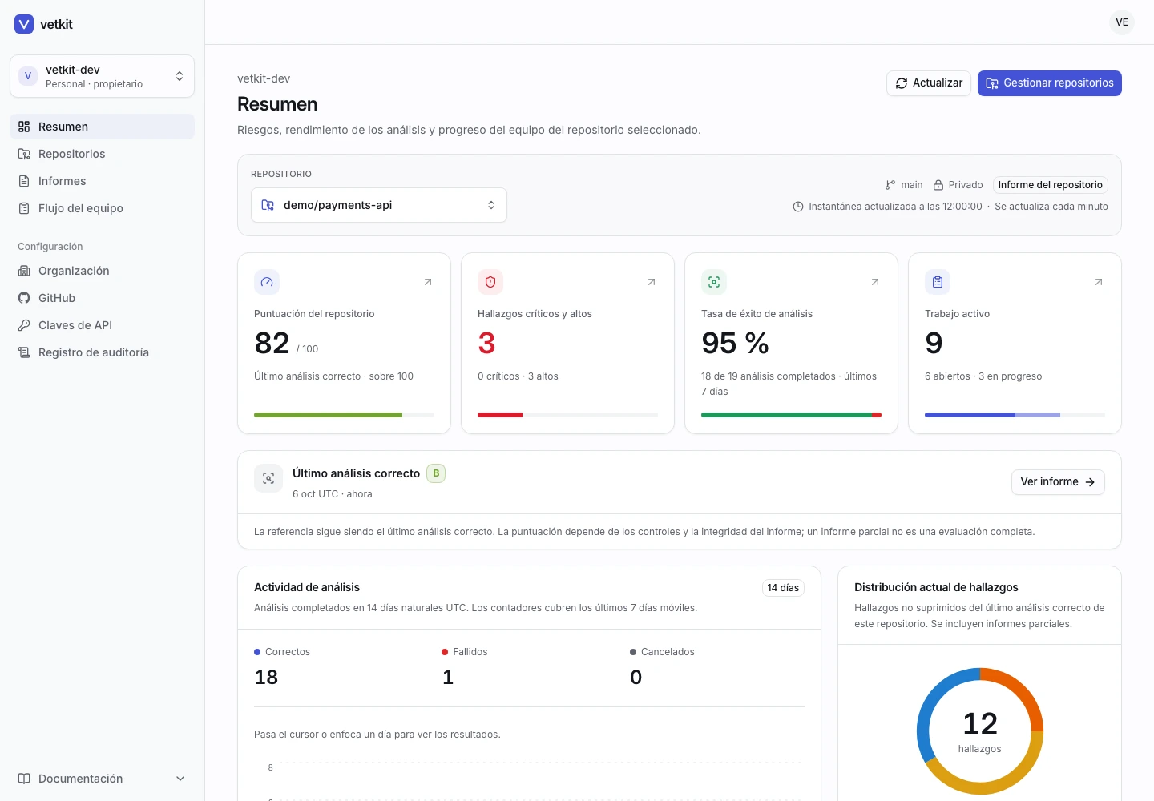Viewport: 1154px width, 801px height.
Task: Open Repositorios in the sidebar
Action: (102, 154)
